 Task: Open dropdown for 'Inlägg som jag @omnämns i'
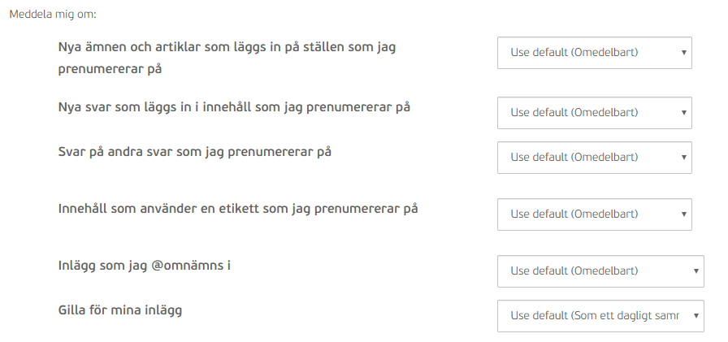tap(600, 271)
